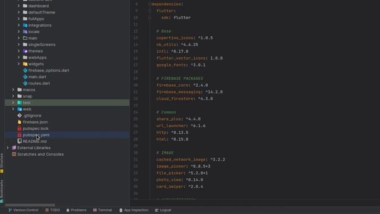
Task: Click the test folder icon
Action: pyautogui.click(x=20, y=102)
